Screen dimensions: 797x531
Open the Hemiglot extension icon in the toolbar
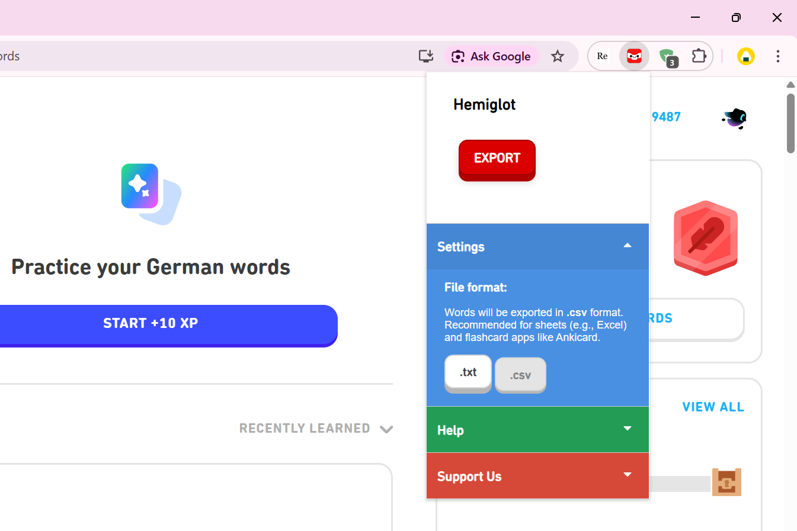(634, 56)
